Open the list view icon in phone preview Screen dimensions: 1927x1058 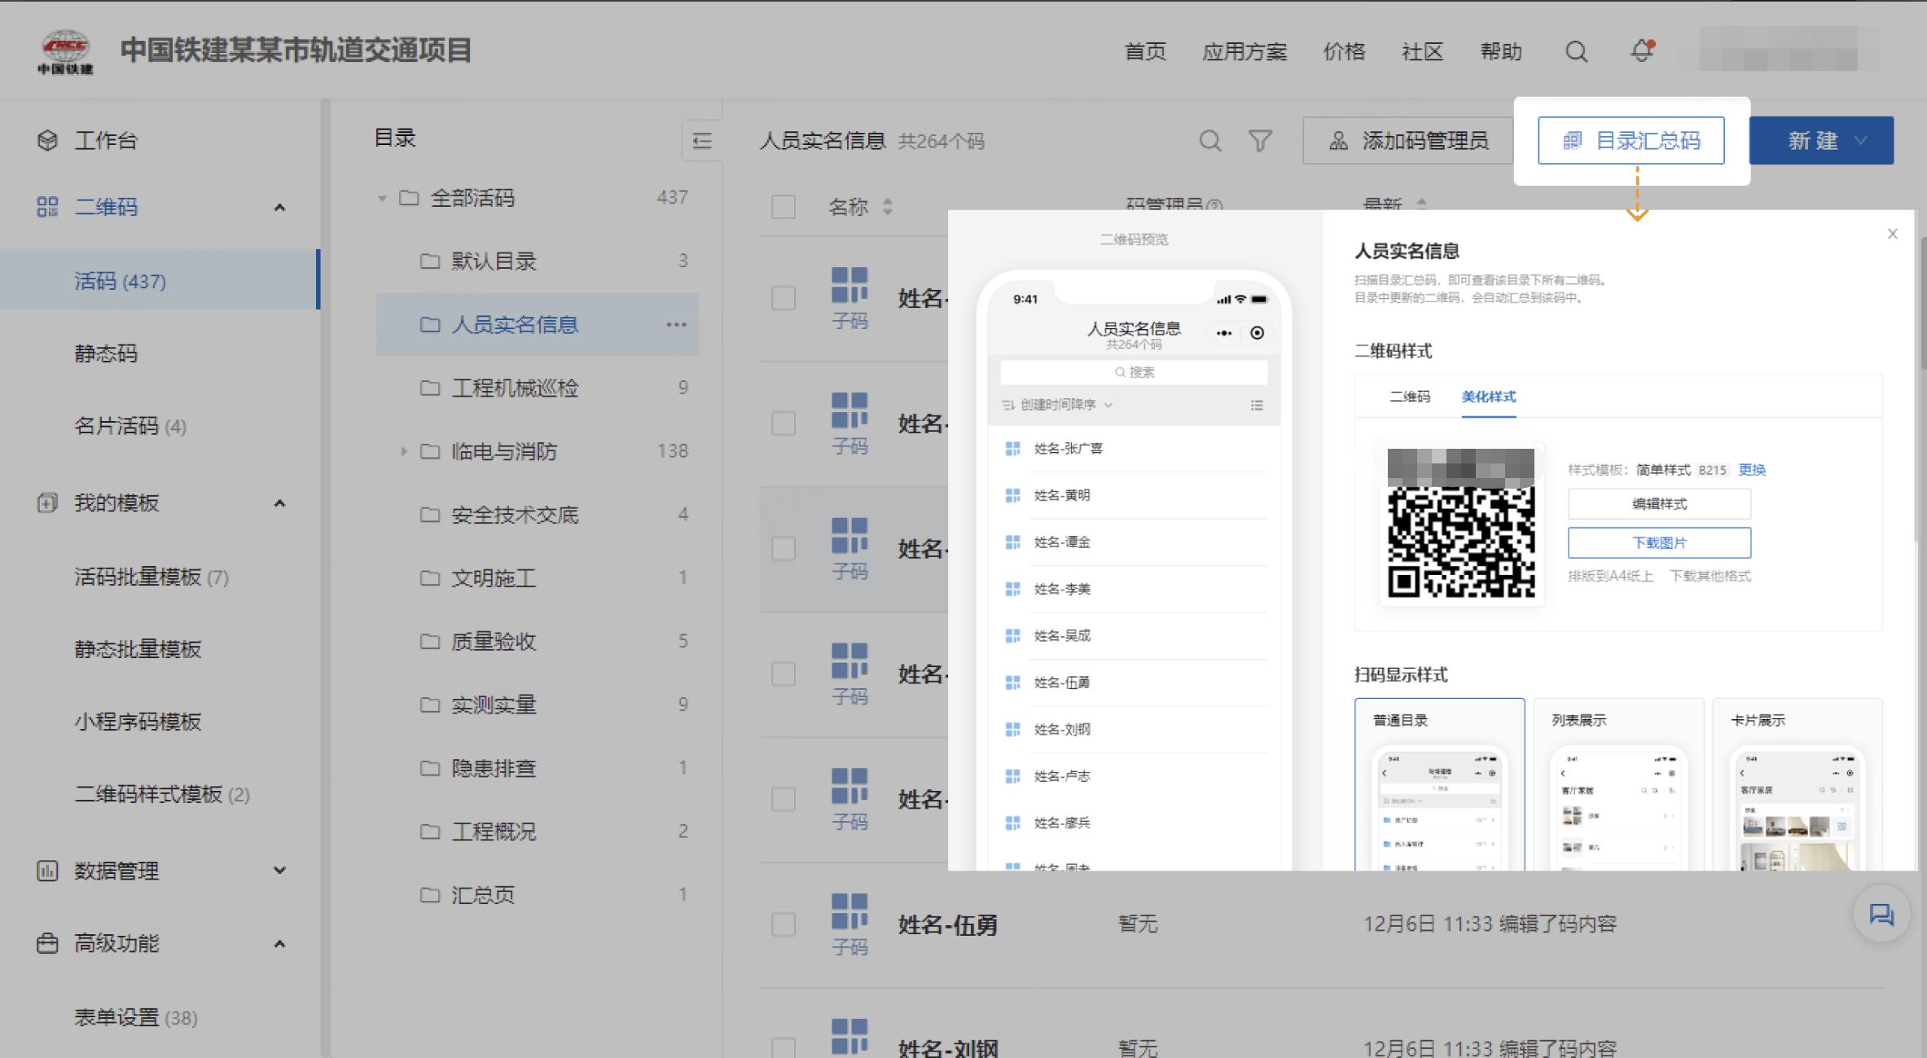point(1257,405)
